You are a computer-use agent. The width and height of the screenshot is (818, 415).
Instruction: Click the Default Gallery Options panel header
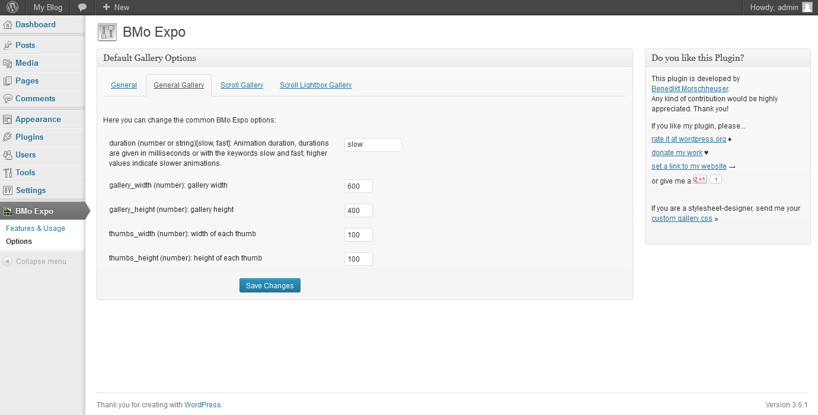365,58
